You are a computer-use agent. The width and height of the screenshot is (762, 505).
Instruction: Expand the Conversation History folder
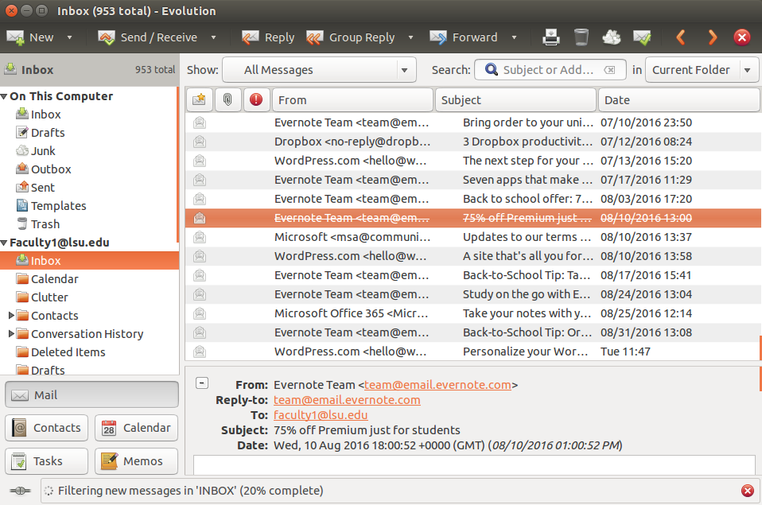[x=11, y=334]
